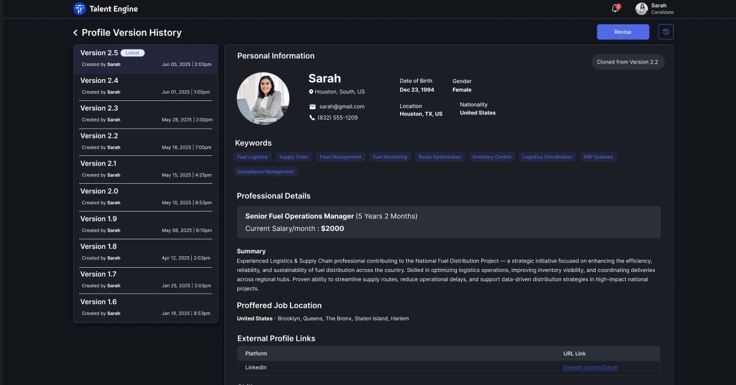
Task: Click the Houston, South, US text
Action: coord(340,92)
